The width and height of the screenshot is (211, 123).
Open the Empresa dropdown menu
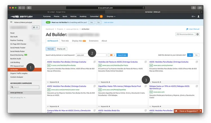click(111, 16)
